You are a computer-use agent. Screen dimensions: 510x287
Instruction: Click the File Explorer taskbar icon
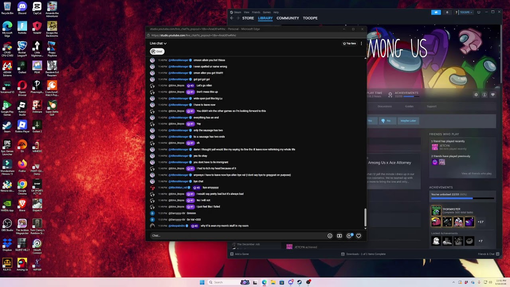point(273,282)
